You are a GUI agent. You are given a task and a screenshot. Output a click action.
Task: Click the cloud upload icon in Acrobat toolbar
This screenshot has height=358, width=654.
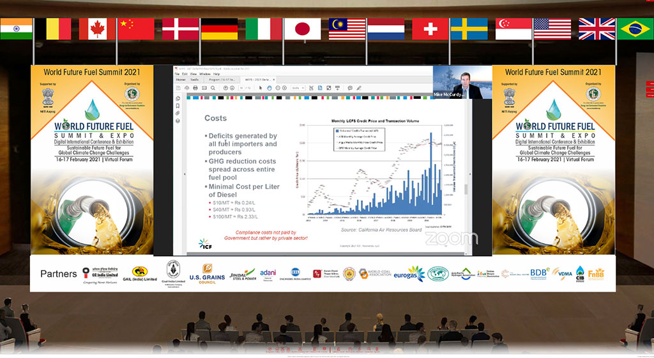pyautogui.click(x=187, y=88)
